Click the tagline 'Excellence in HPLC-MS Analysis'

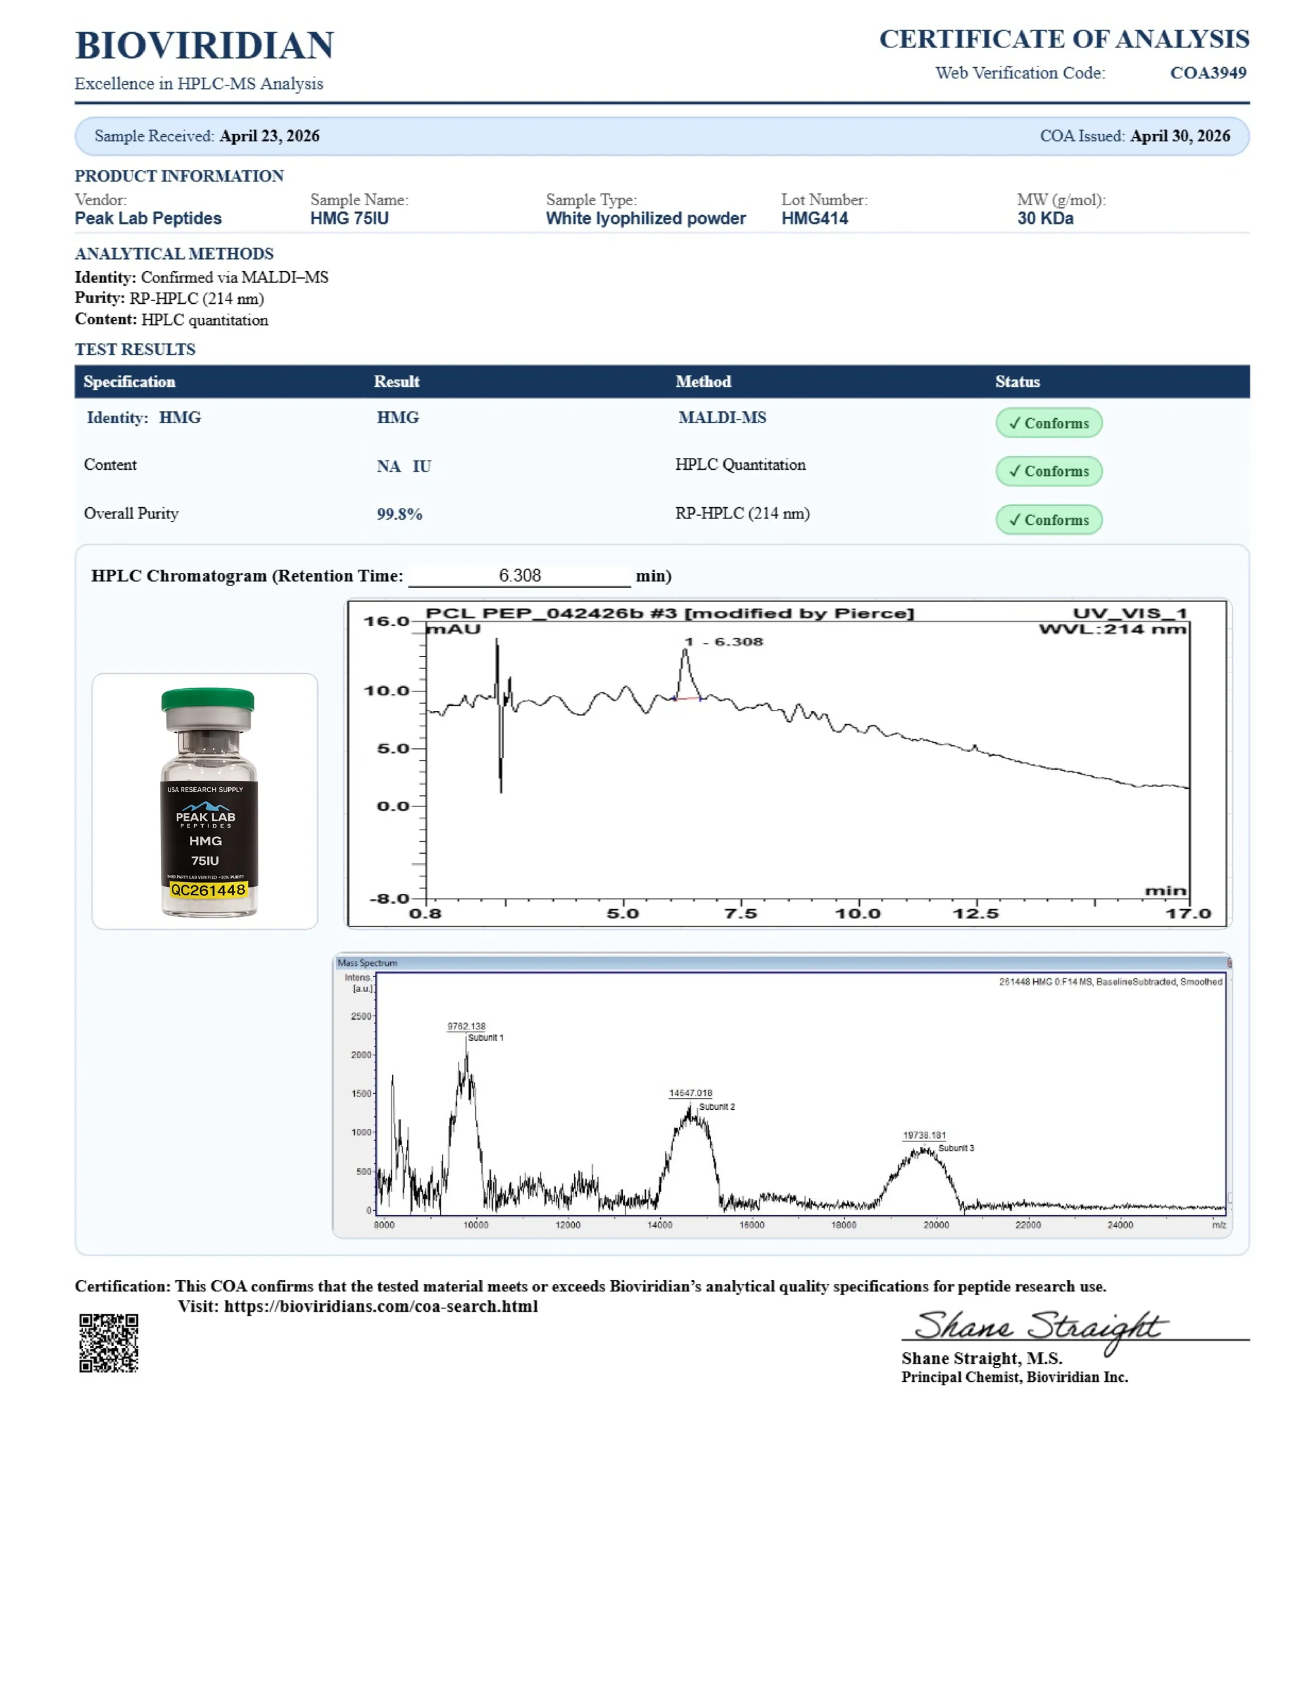pyautogui.click(x=199, y=84)
